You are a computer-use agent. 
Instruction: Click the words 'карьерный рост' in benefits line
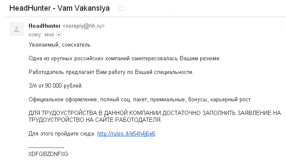[x=231, y=100]
